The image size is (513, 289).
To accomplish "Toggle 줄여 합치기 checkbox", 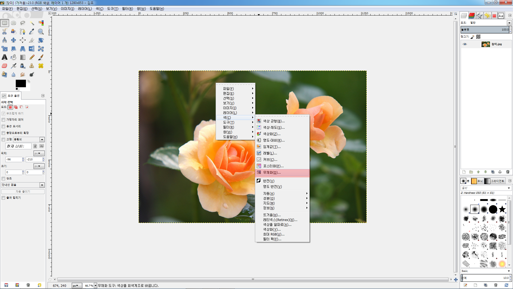I will click(x=3, y=198).
